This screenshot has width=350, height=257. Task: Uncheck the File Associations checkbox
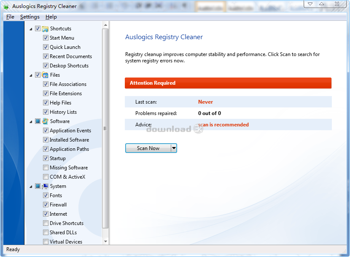tap(46, 84)
